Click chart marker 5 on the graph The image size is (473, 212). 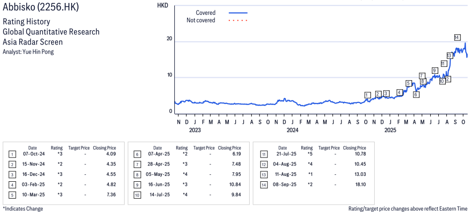coord(408,83)
